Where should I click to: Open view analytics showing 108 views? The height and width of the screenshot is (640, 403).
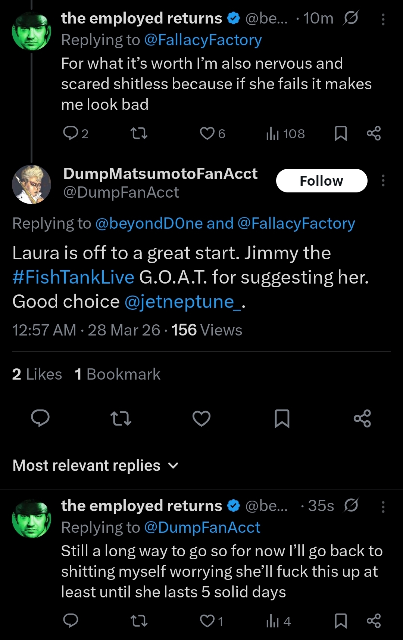[x=285, y=133]
